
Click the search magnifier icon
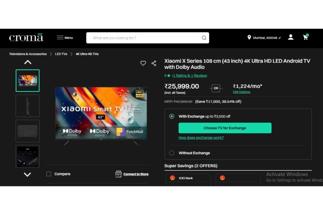coord(204,38)
